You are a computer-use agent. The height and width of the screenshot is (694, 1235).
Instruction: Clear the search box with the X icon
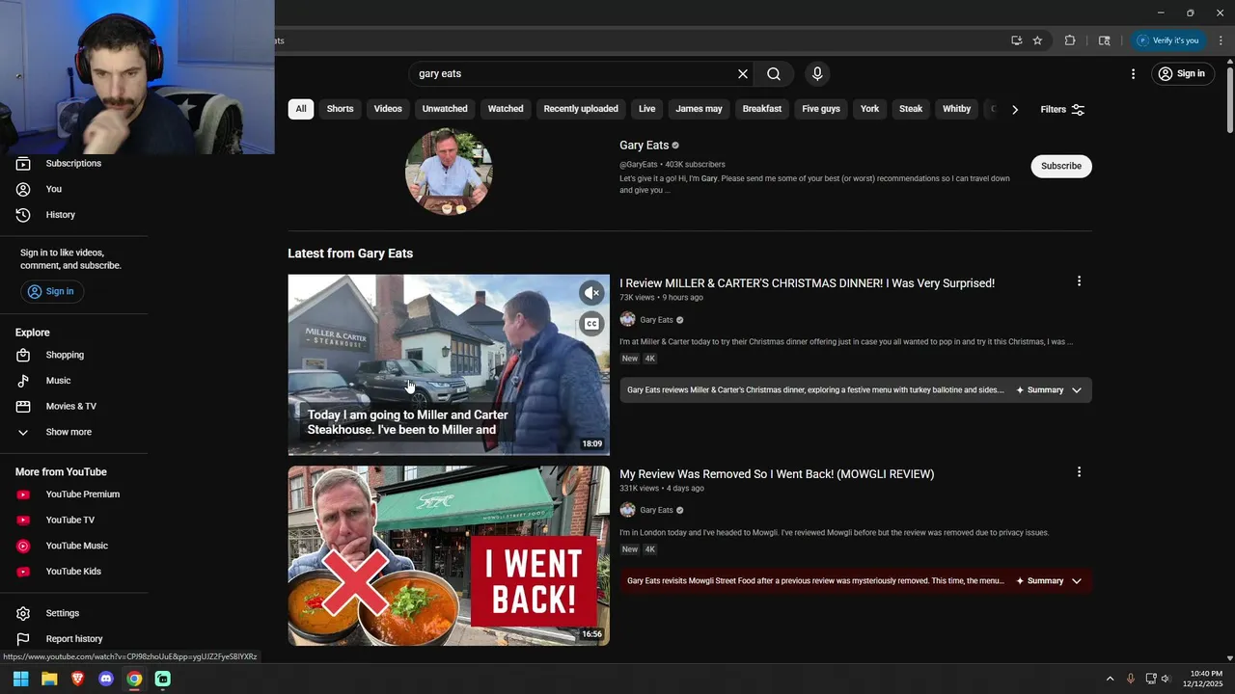743,74
